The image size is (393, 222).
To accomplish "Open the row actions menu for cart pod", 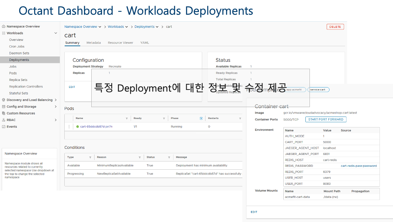I will tap(69, 127).
